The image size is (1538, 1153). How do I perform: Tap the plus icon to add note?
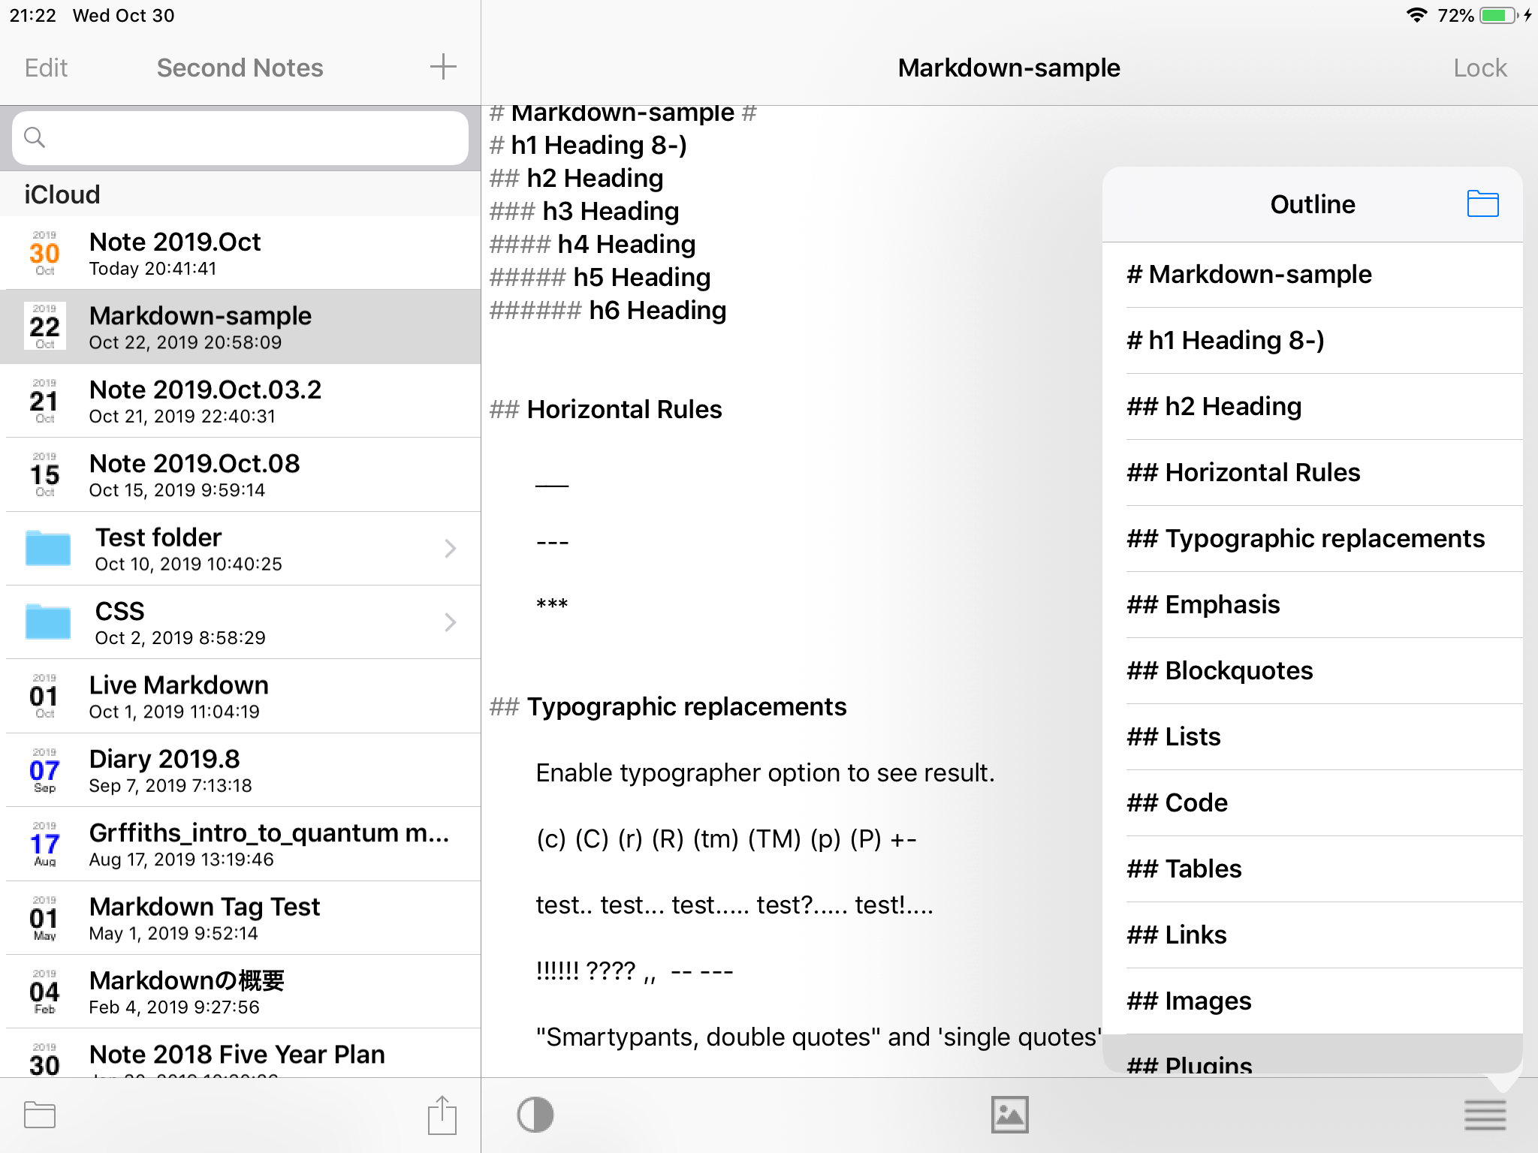[442, 67]
